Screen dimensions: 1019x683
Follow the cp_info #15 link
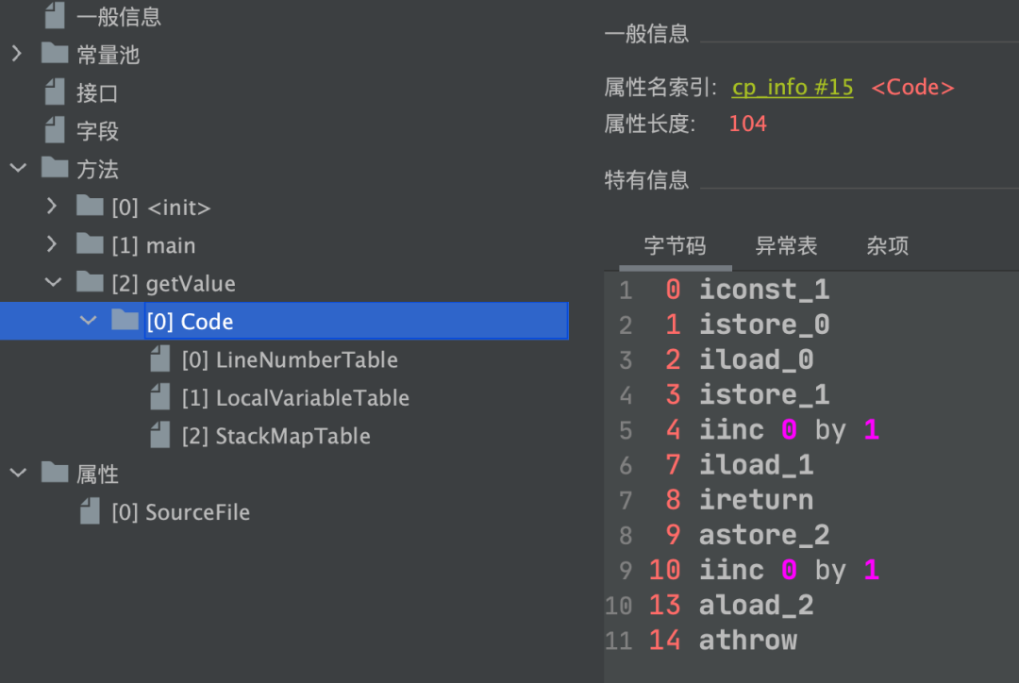[x=793, y=88]
